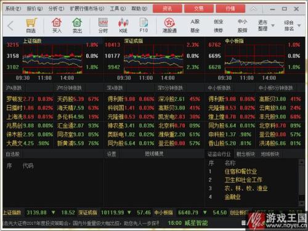Open the 短线精灵 tab
Image resolution: width=308 pixels, height=231 pixels.
pyautogui.click(x=154, y=153)
